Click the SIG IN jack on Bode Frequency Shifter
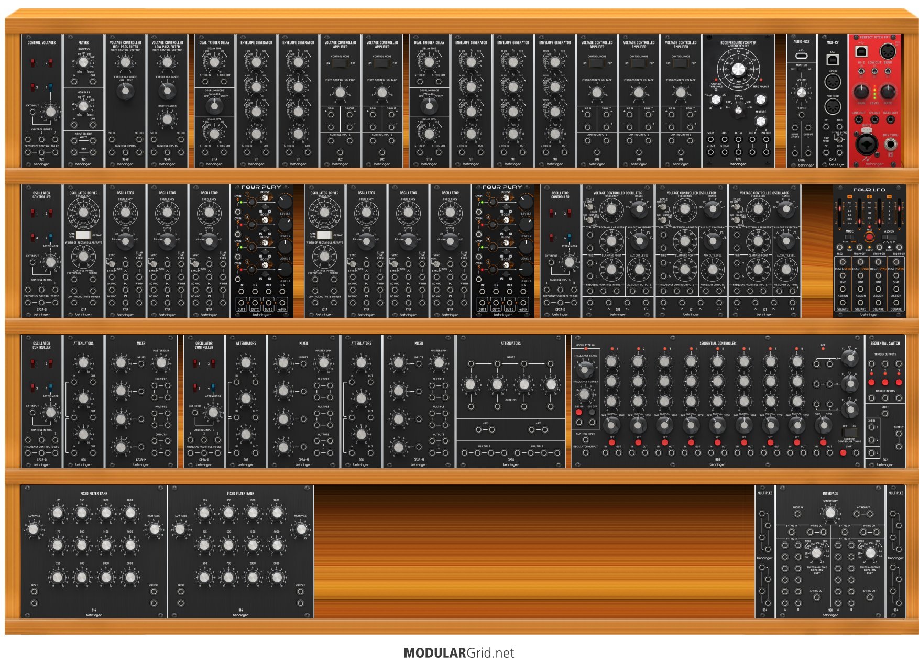Image resolution: width=919 pixels, height=664 pixels. pos(710,139)
